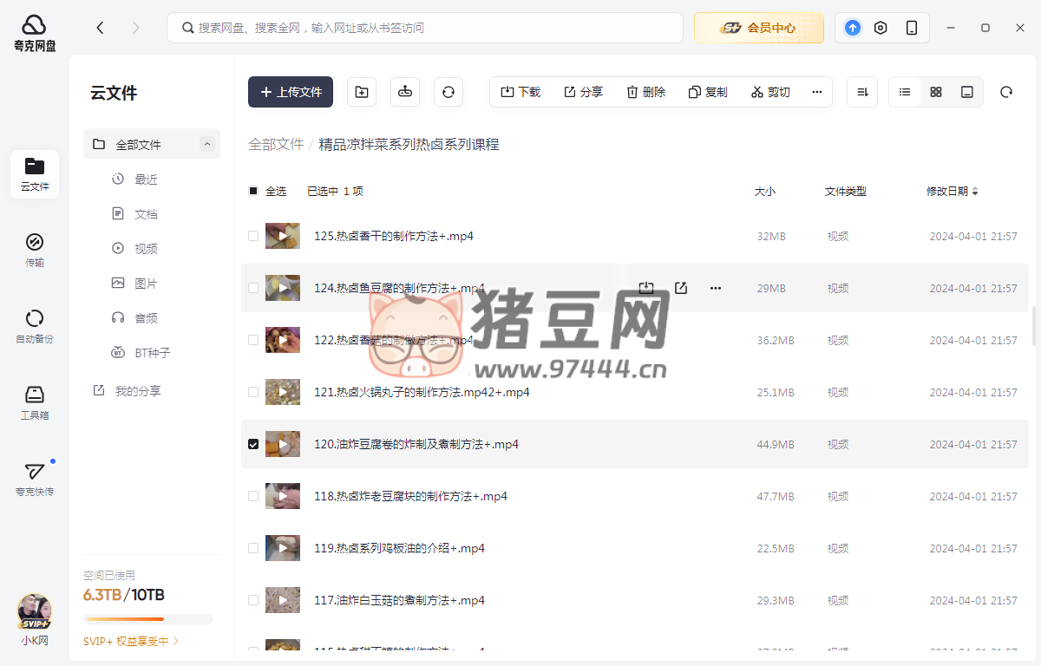Open the 会员中心 member center

[x=759, y=28]
